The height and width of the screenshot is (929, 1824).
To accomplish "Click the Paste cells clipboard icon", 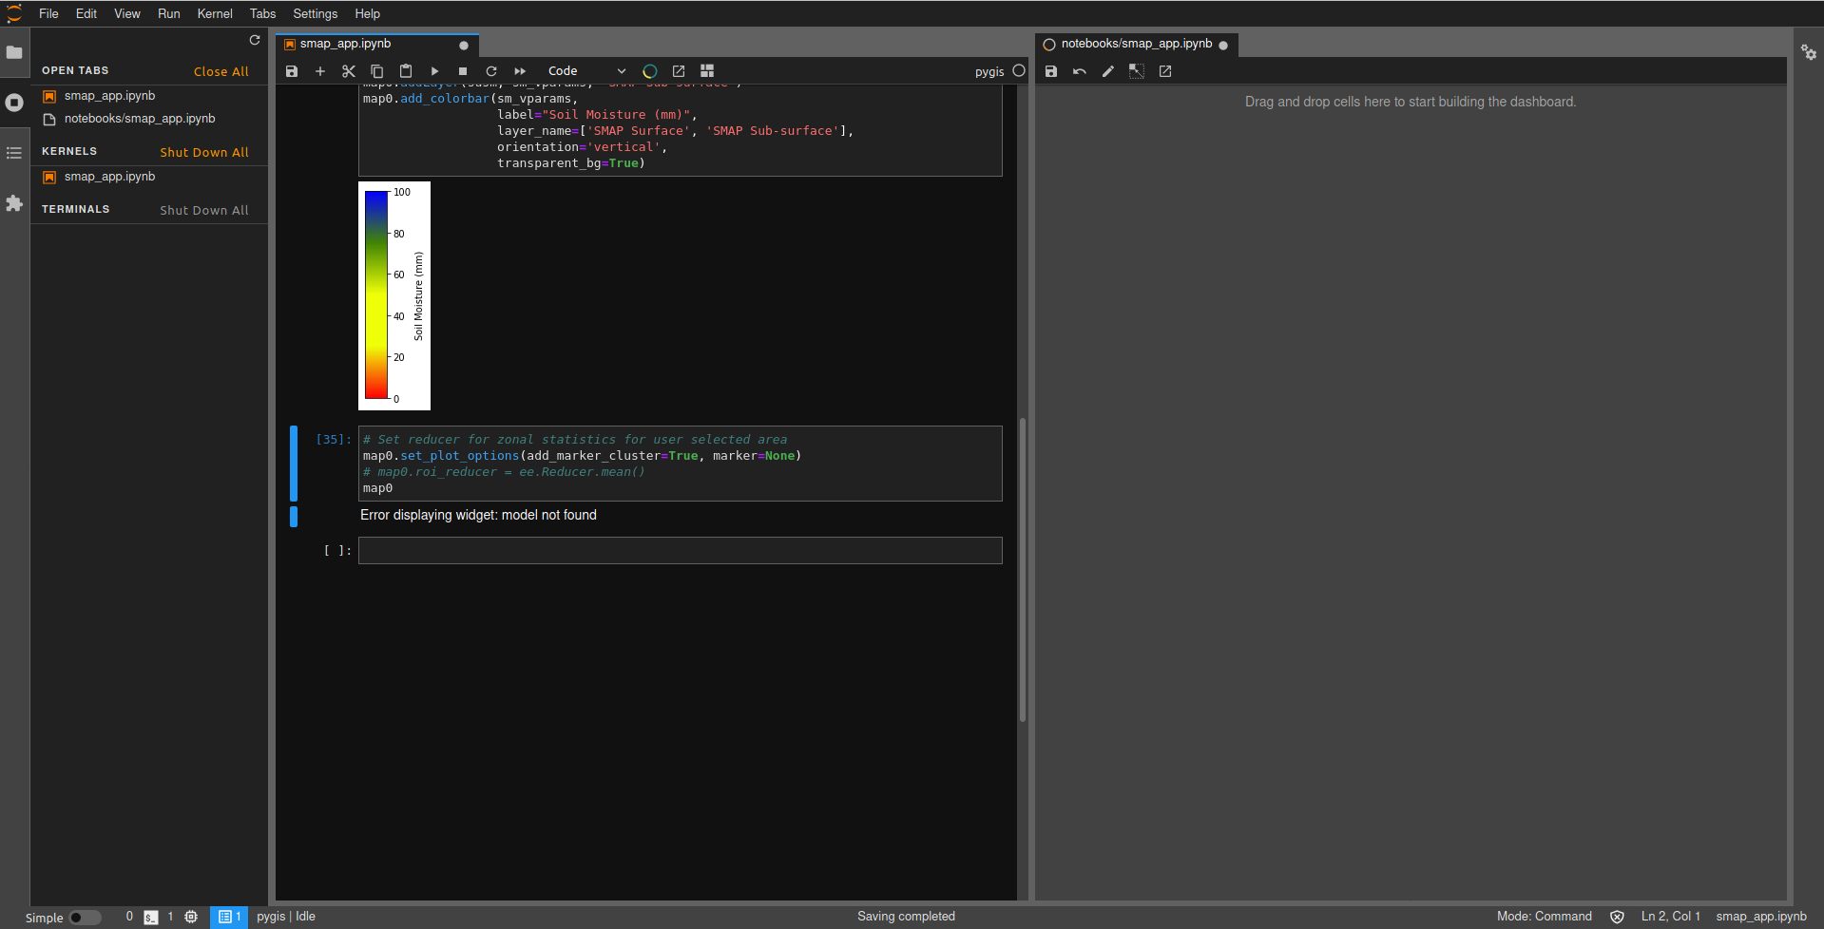I will pyautogui.click(x=405, y=71).
